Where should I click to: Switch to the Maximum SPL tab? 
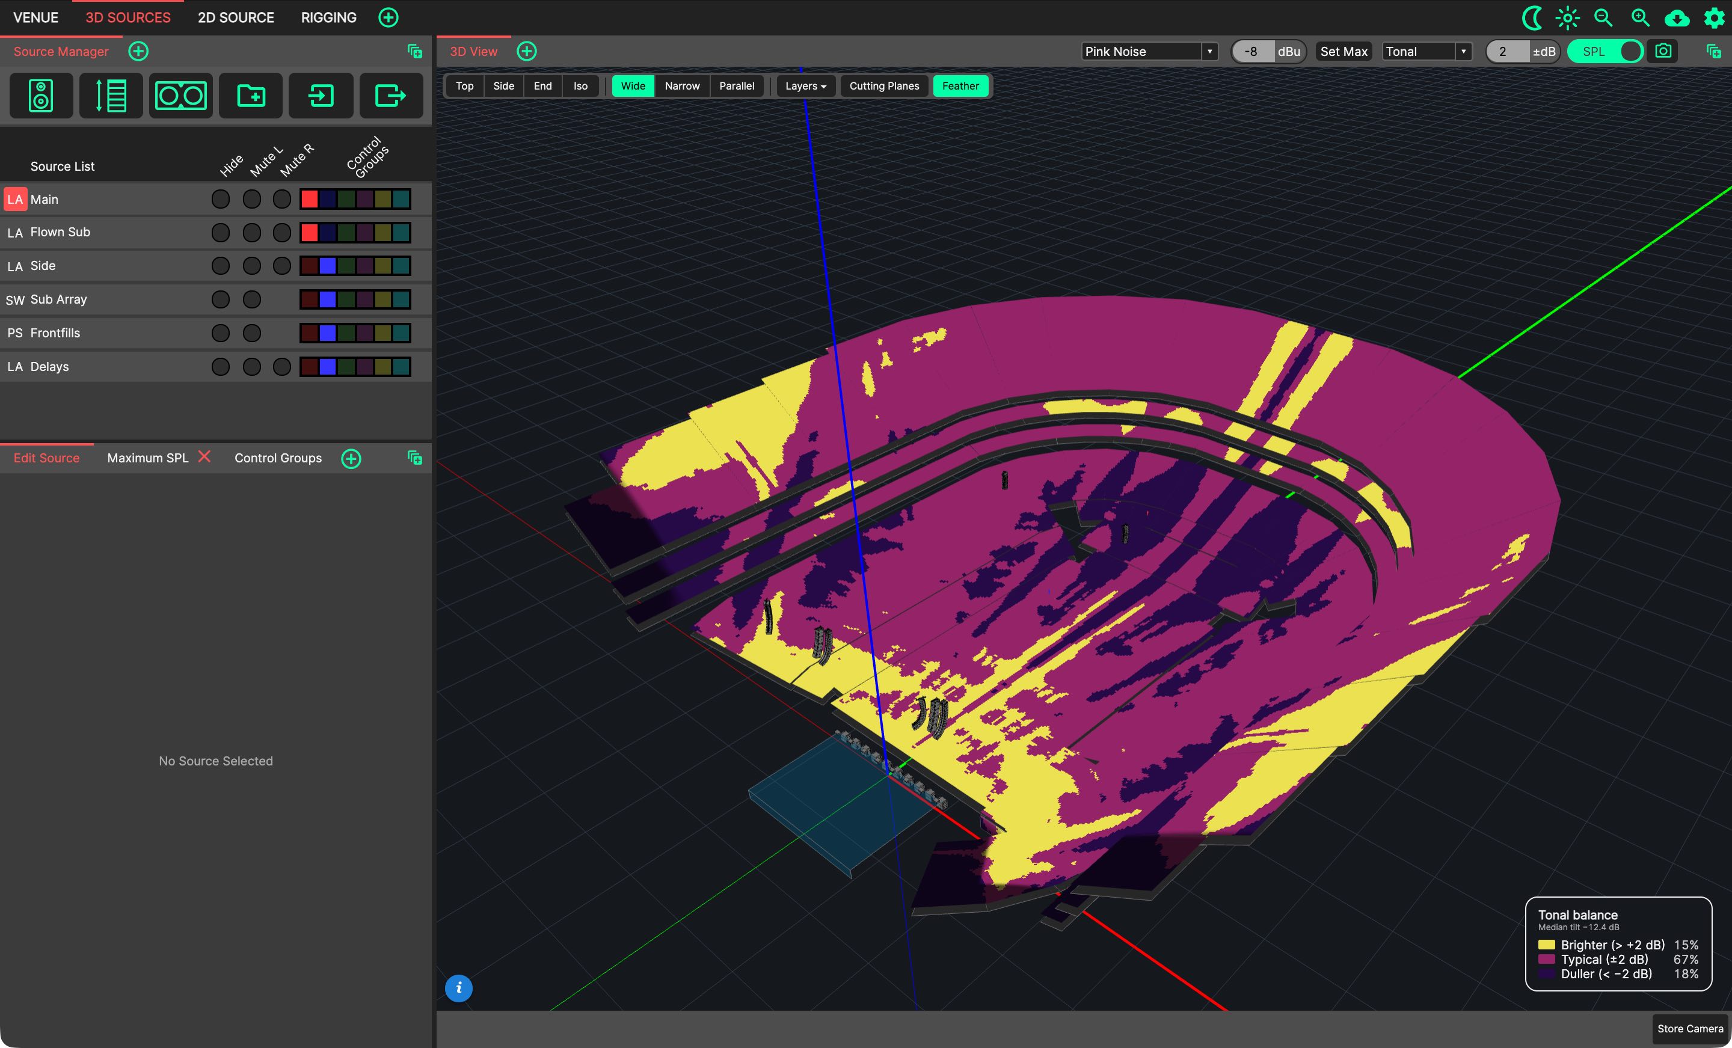tap(147, 458)
